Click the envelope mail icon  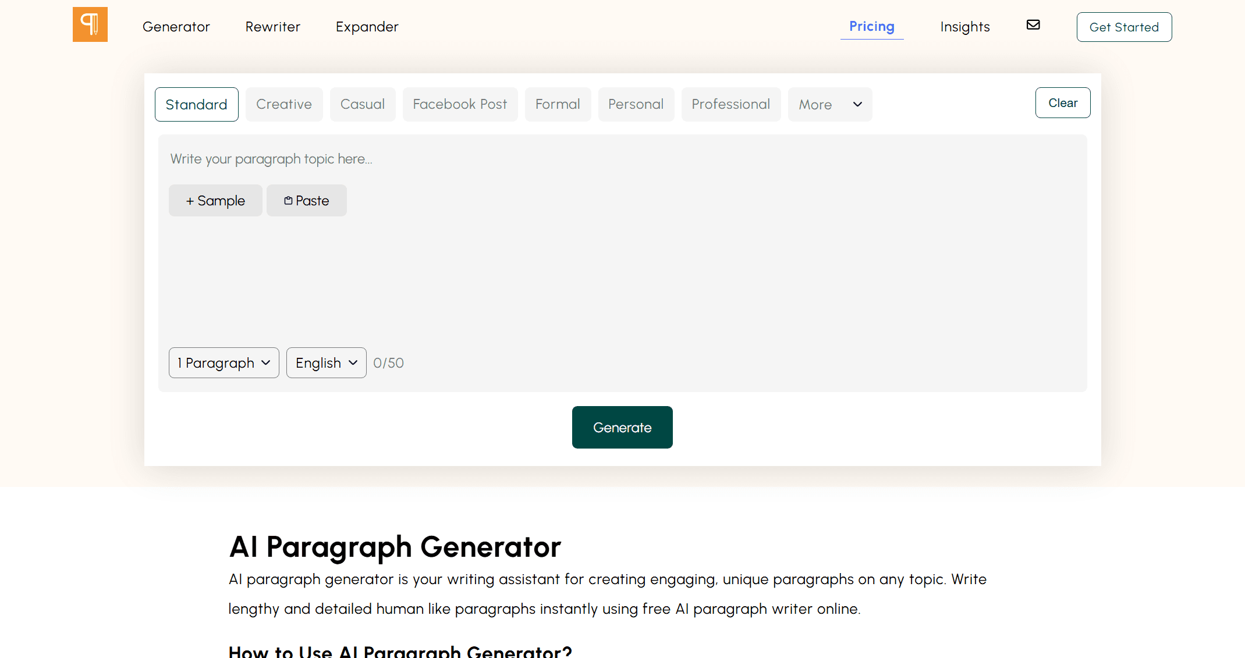(x=1033, y=24)
